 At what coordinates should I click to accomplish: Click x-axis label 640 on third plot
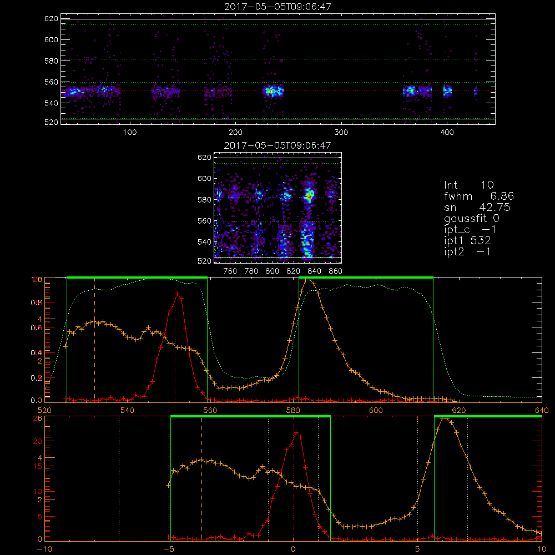542,410
